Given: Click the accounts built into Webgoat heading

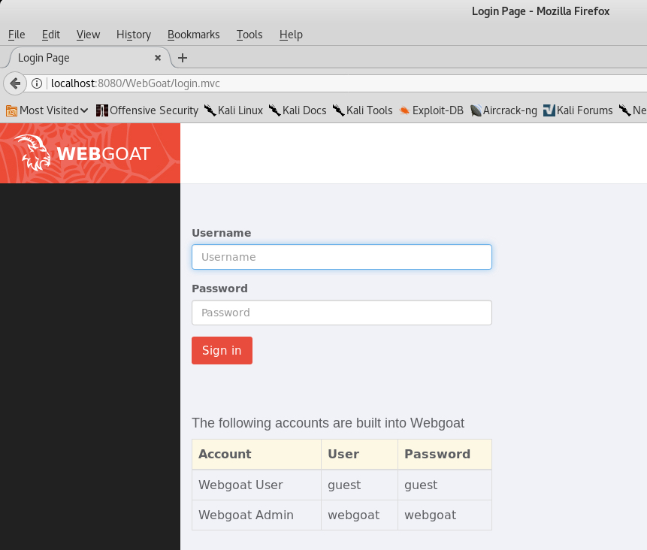Looking at the screenshot, I should [328, 423].
